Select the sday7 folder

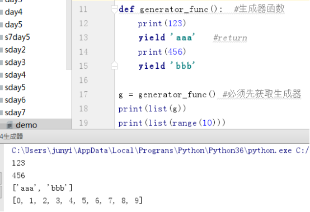(15, 112)
